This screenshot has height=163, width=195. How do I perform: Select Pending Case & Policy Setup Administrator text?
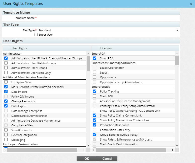[x=127, y=106]
